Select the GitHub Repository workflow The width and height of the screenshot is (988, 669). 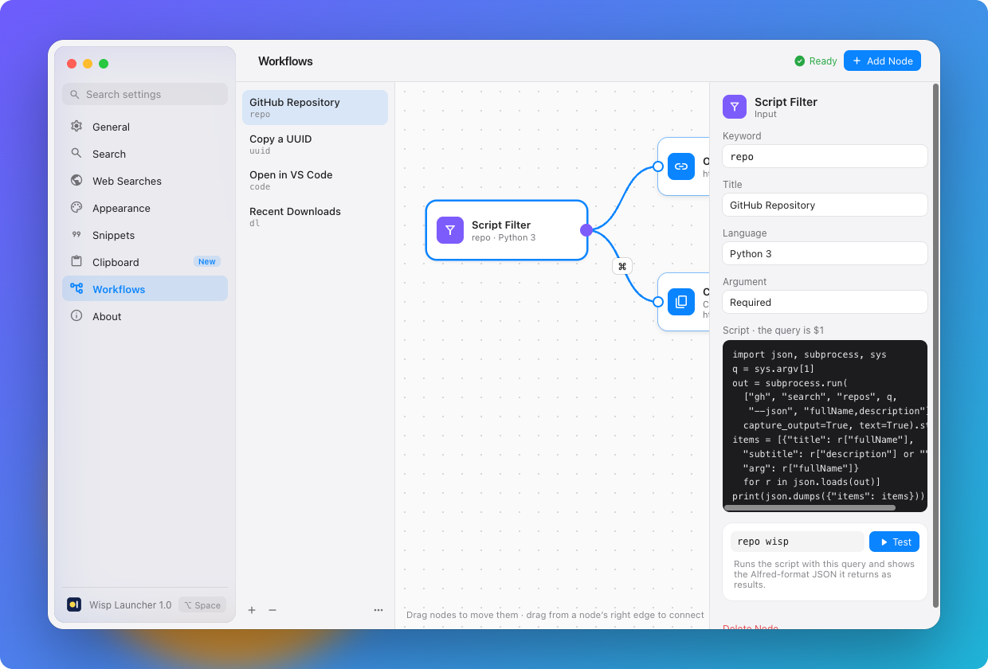315,108
